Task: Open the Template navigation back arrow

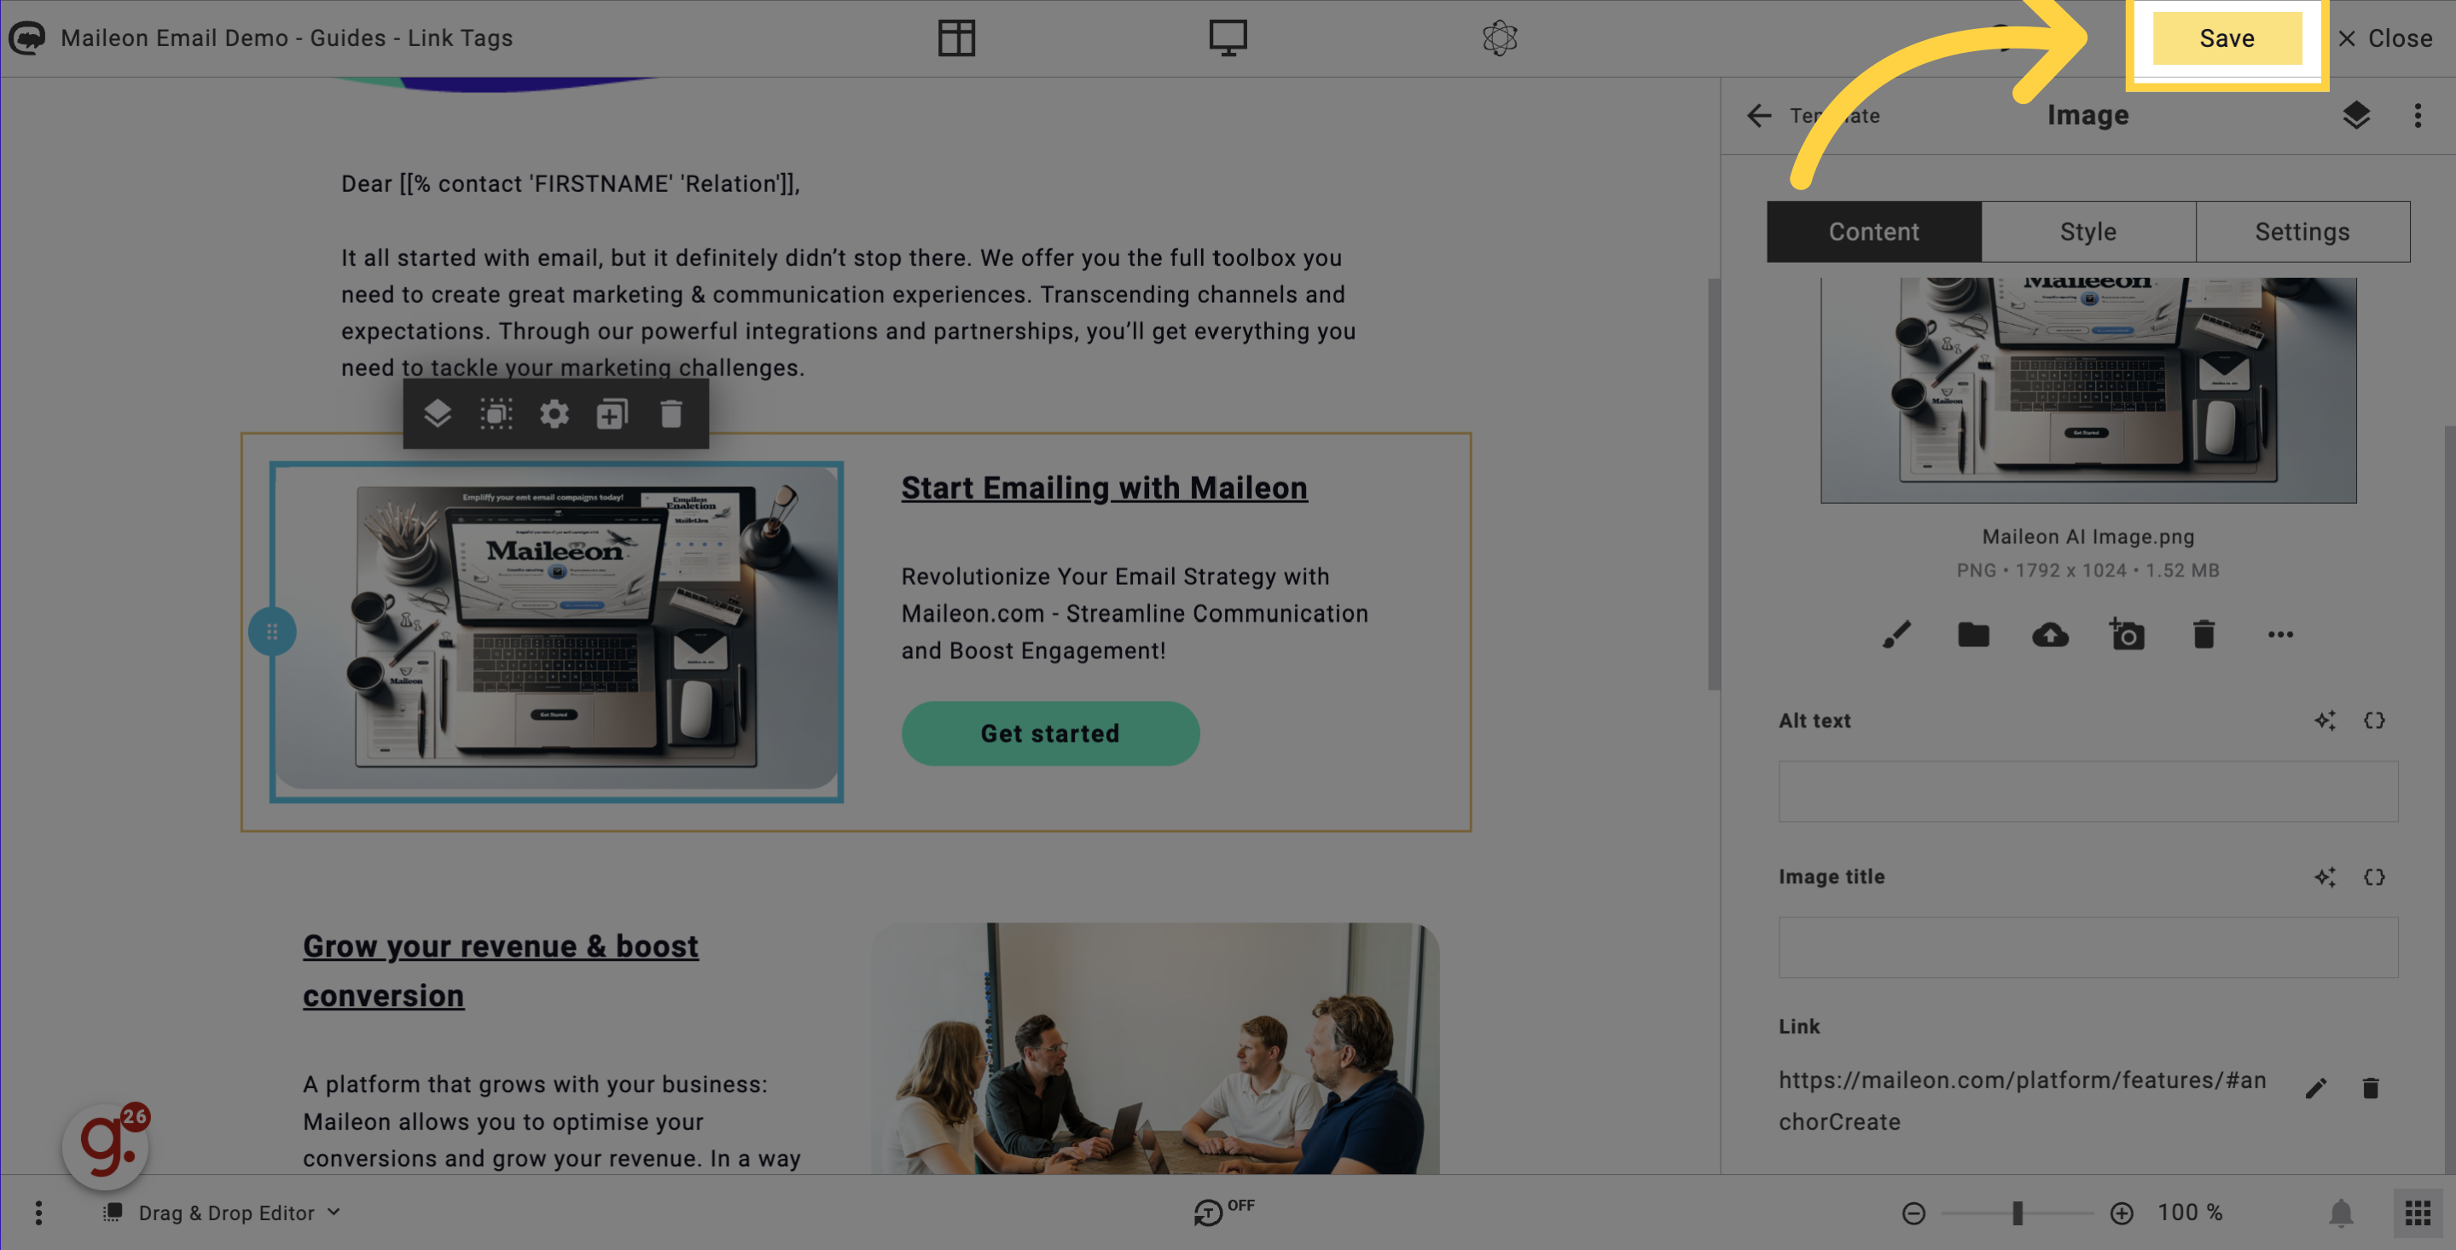Action: coord(1757,115)
